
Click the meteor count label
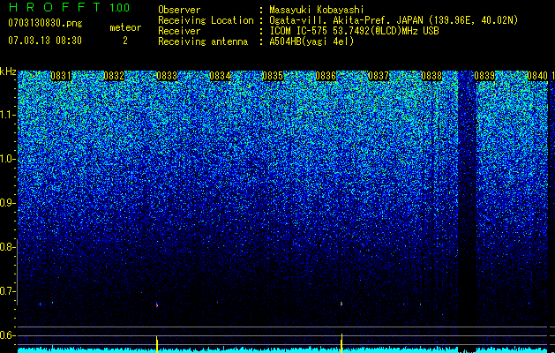125,27
